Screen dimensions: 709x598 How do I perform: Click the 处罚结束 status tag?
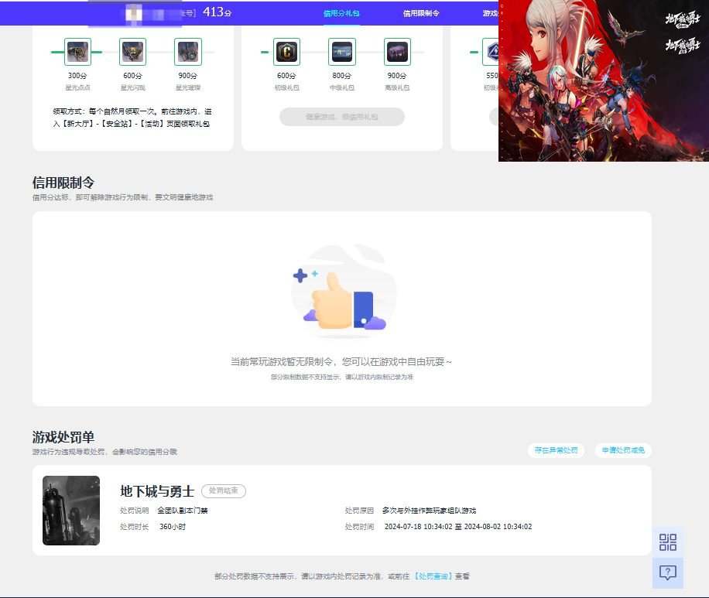pyautogui.click(x=224, y=491)
